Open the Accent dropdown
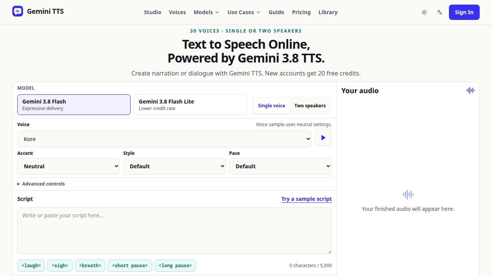492x276 pixels. [68, 166]
